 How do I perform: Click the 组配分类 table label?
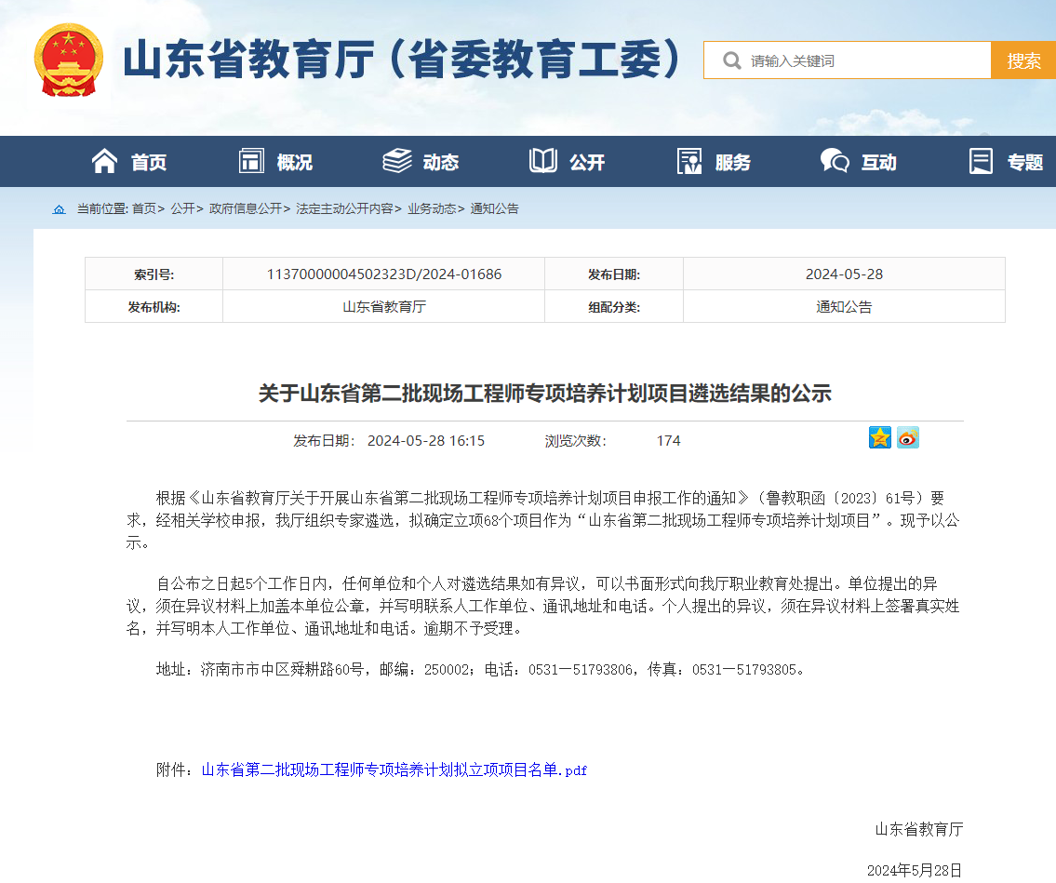[613, 307]
